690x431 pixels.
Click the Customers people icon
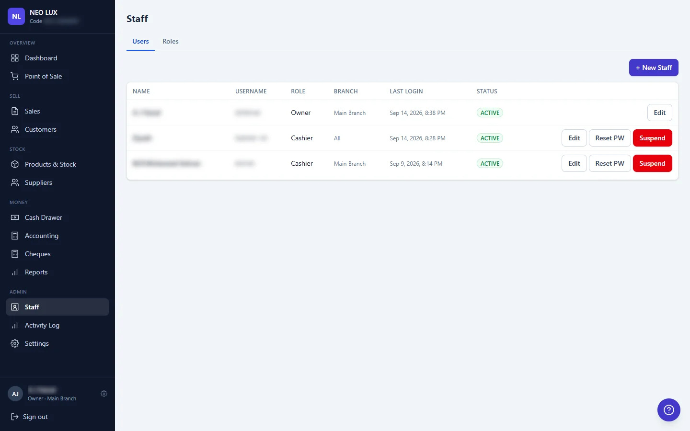(15, 129)
